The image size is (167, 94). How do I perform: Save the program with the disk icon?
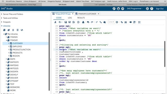coord(66,22)
